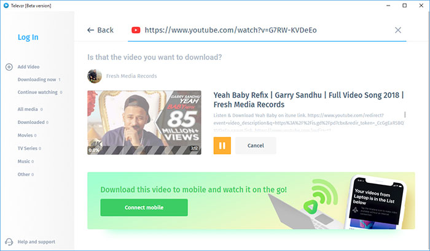Go back using the Back arrow

100,30
